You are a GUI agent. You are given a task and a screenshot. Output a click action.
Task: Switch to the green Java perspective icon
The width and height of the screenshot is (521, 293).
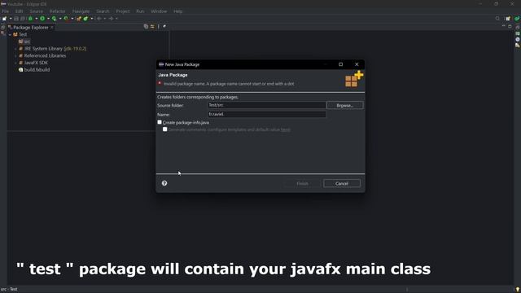click(x=517, y=19)
